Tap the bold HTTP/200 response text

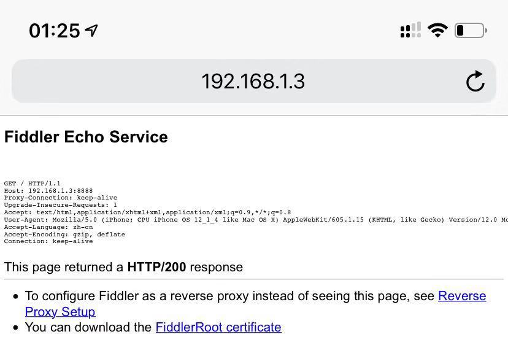pos(156,267)
